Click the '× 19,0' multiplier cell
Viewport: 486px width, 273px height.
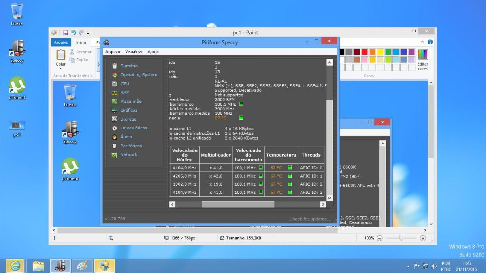click(216, 184)
